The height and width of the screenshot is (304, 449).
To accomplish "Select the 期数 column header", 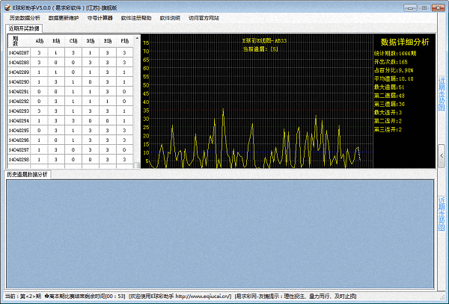I will coord(19,41).
